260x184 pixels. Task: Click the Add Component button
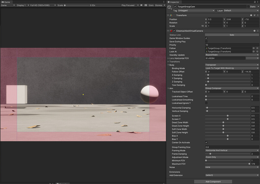[213, 181]
